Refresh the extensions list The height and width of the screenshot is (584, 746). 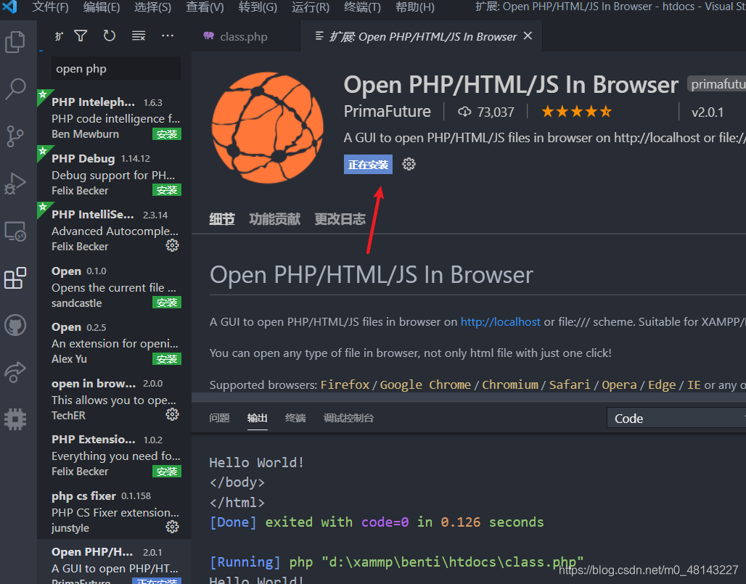pyautogui.click(x=110, y=36)
